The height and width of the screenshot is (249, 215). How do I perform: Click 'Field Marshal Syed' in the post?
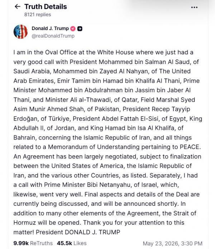click(x=168, y=100)
